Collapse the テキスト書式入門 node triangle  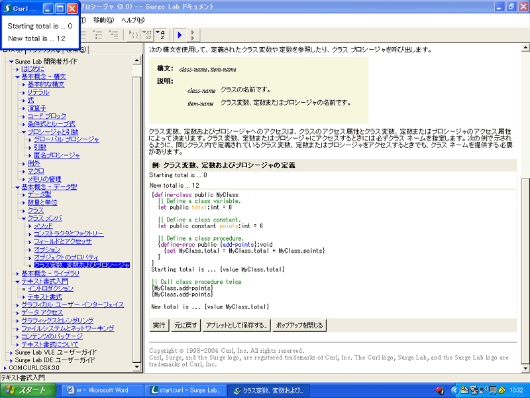tap(18, 281)
